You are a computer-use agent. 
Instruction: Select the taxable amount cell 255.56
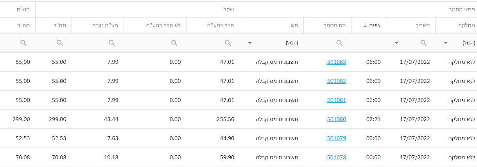[x=225, y=119]
